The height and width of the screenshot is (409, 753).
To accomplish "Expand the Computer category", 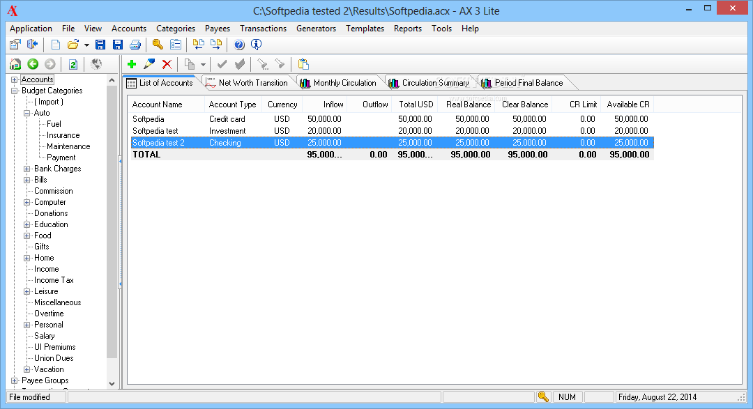I will [27, 203].
